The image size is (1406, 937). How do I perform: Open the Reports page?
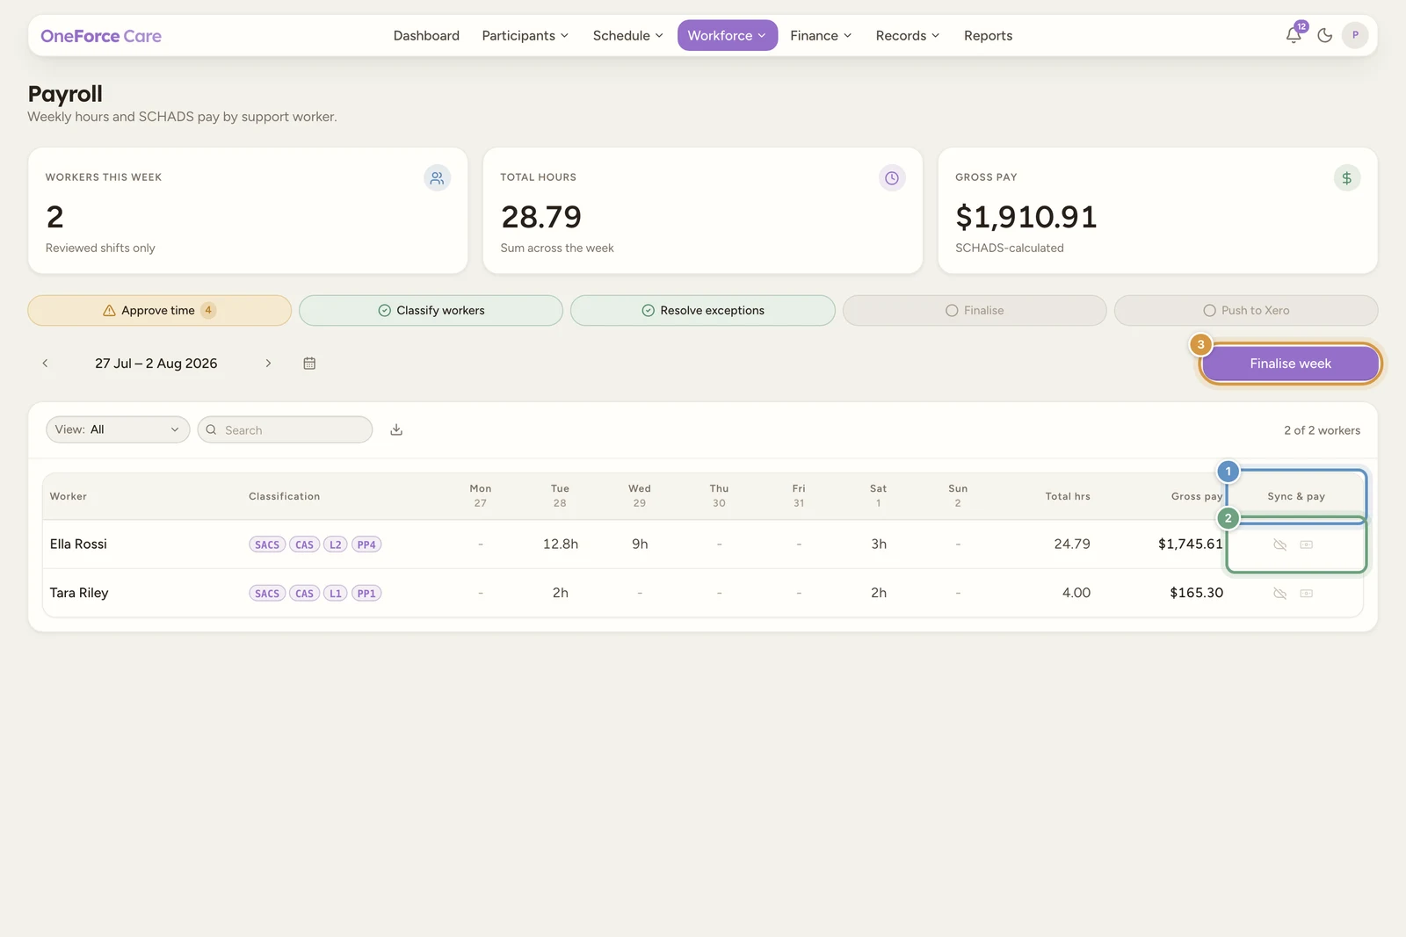point(988,36)
